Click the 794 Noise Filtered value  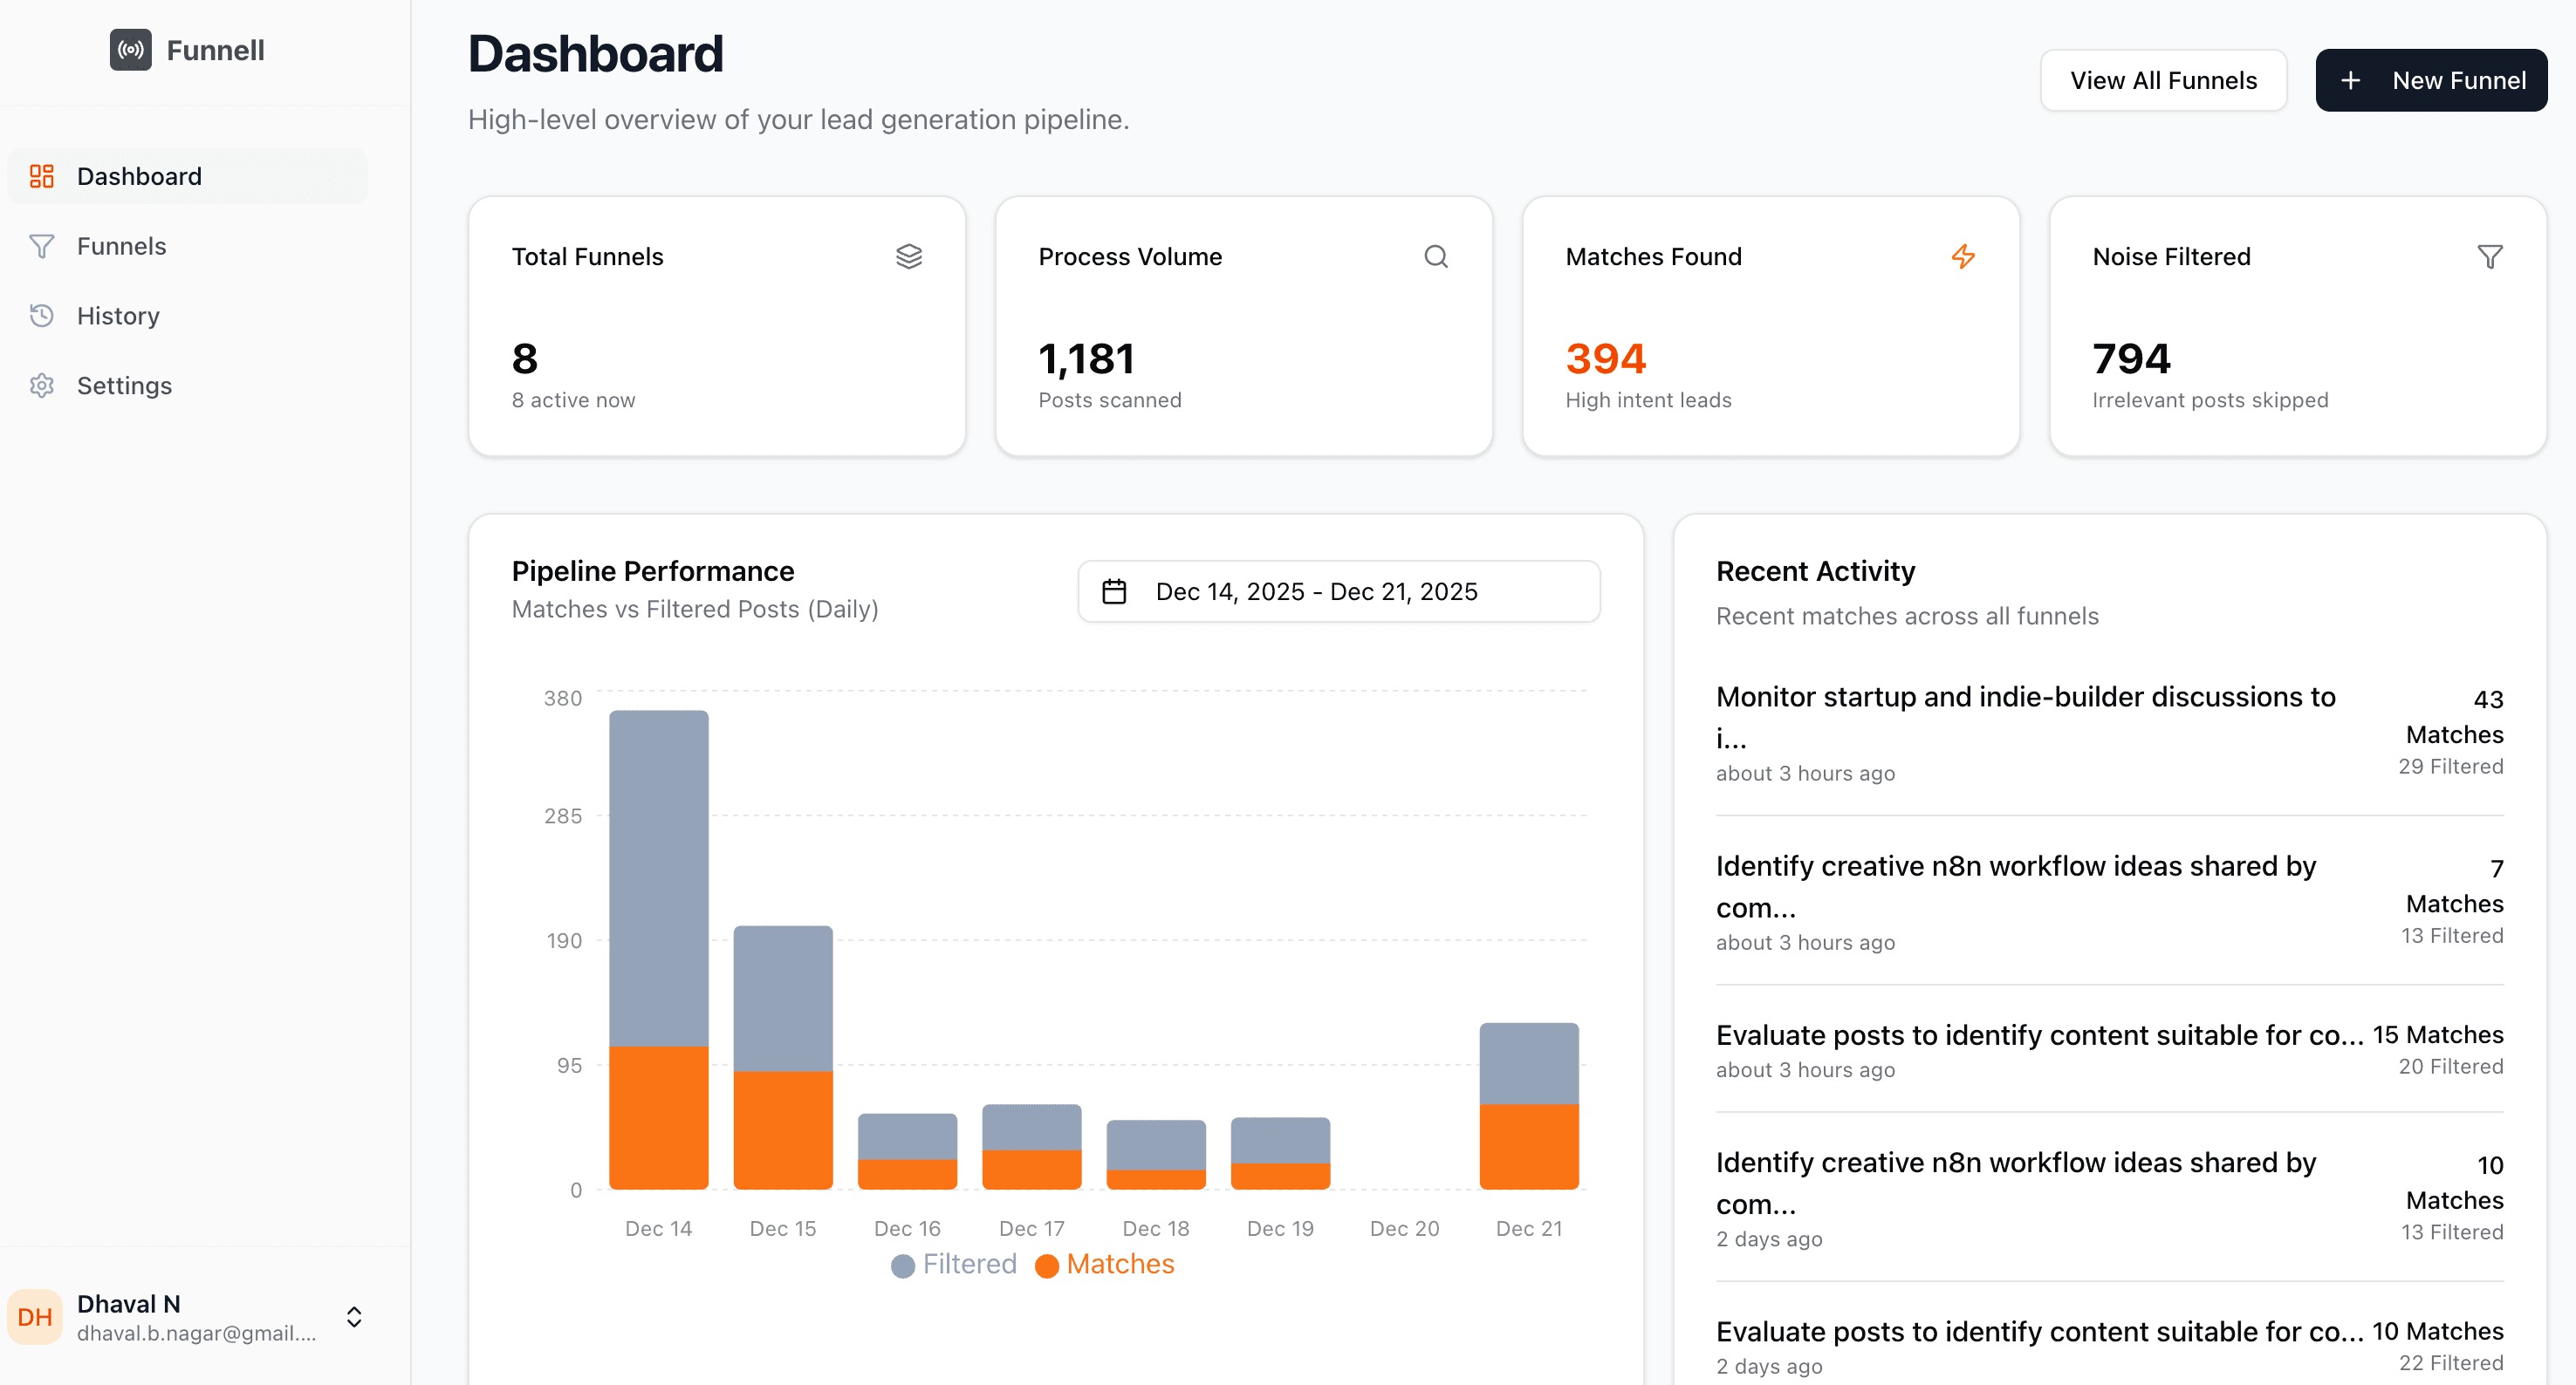[2132, 358]
